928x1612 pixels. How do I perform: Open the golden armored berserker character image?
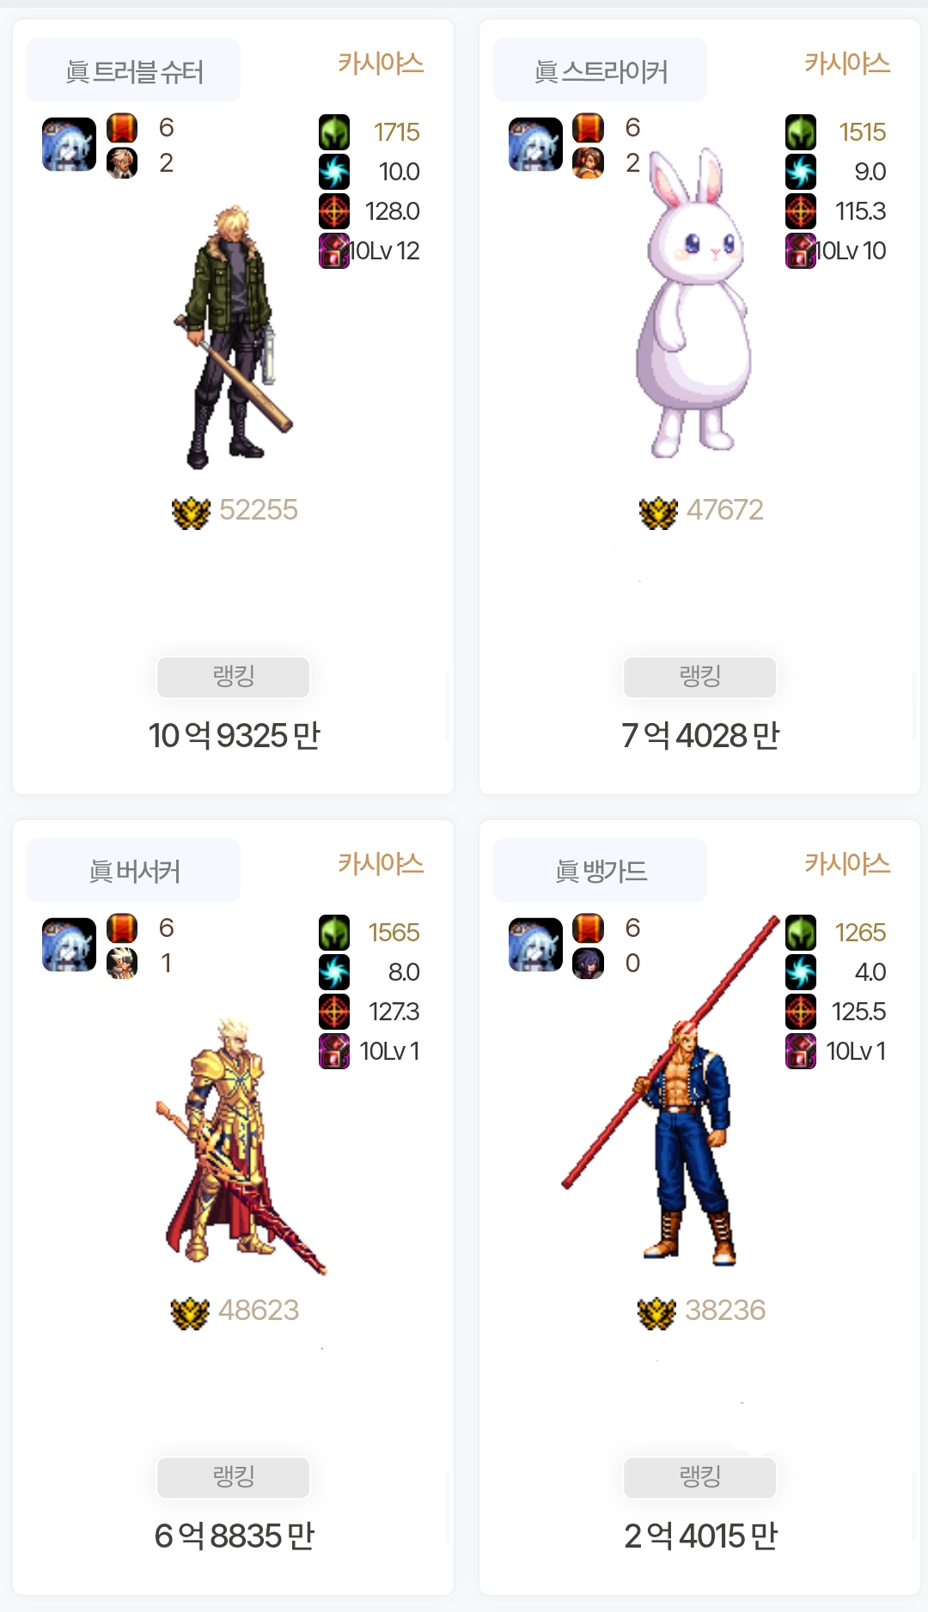[x=239, y=1147]
